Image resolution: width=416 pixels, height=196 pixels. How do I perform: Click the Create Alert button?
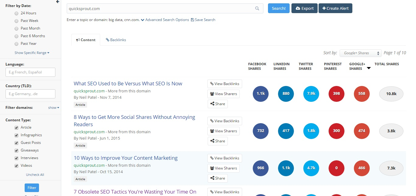(335, 9)
